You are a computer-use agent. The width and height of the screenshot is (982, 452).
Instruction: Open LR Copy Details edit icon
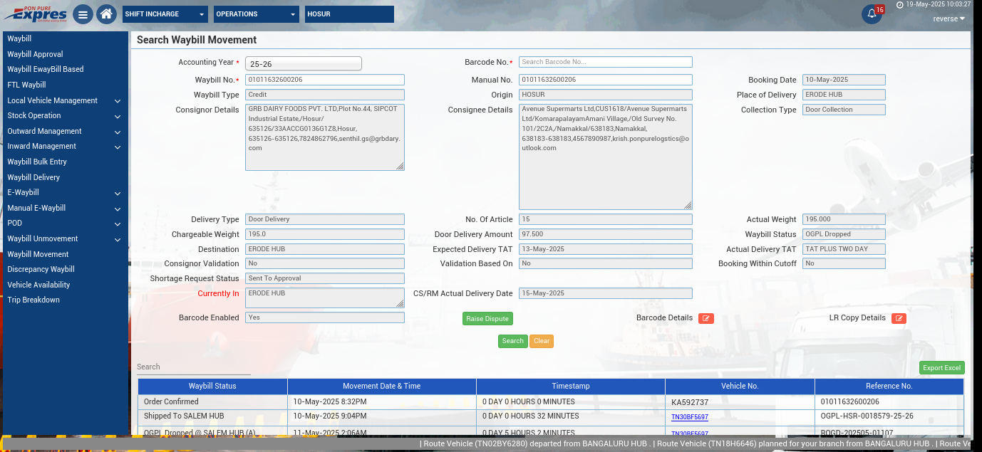(x=899, y=319)
